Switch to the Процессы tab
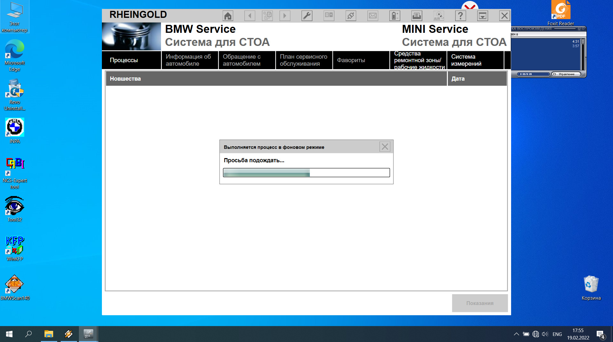The width and height of the screenshot is (613, 342). (131, 60)
